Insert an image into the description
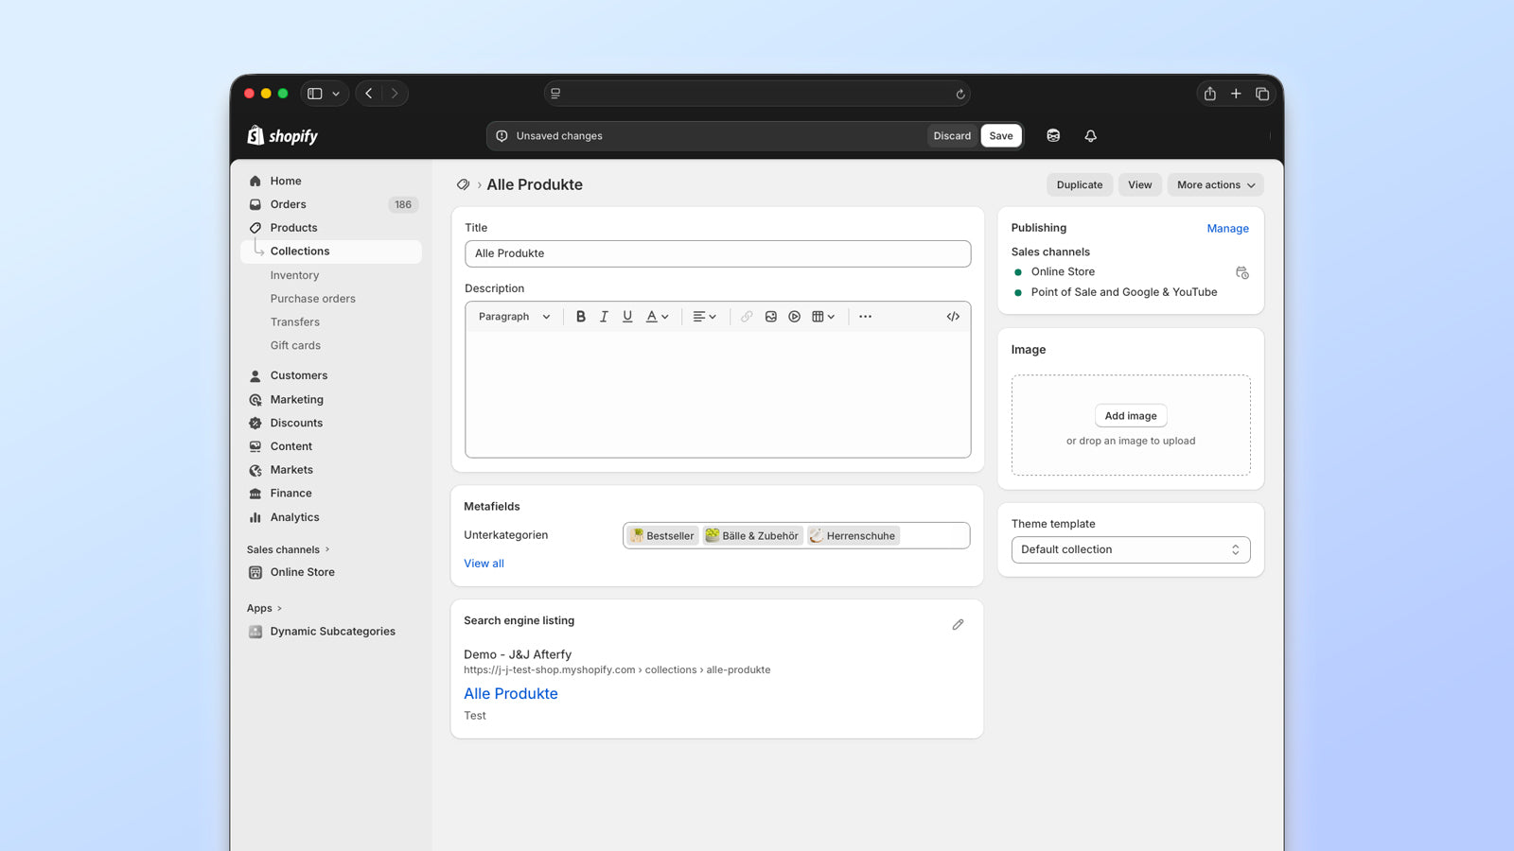 point(770,316)
